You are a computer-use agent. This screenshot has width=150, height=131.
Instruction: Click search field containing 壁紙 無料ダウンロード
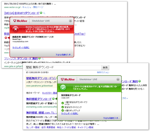63,67
